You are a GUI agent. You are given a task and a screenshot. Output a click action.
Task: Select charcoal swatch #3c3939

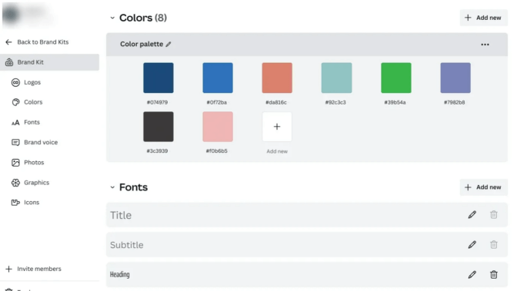158,127
